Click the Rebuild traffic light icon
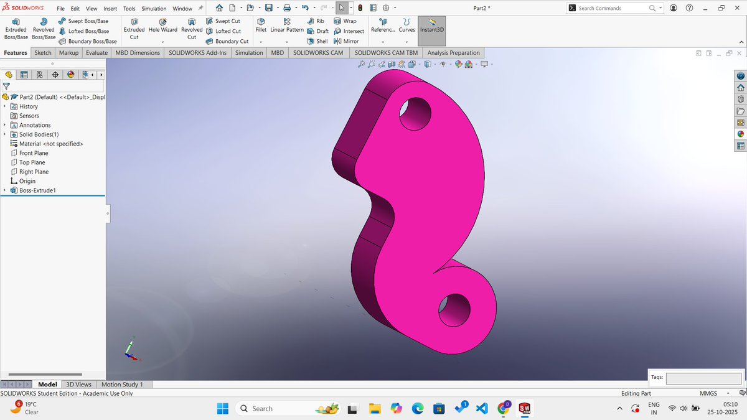Viewport: 747px width, 420px height. pyautogui.click(x=360, y=8)
